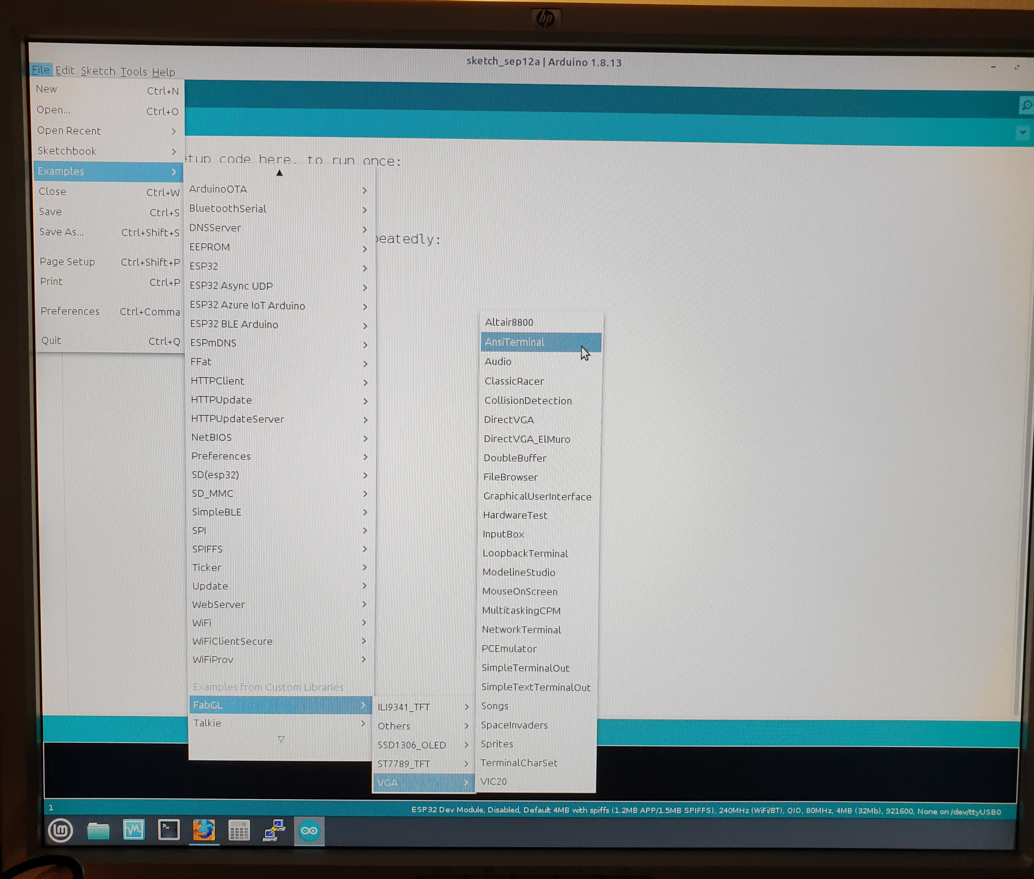Select the FabGL library entry
1034x879 pixels.
pos(280,705)
